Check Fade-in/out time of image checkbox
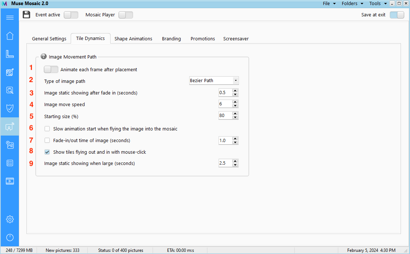The width and height of the screenshot is (410, 254). pos(47,140)
